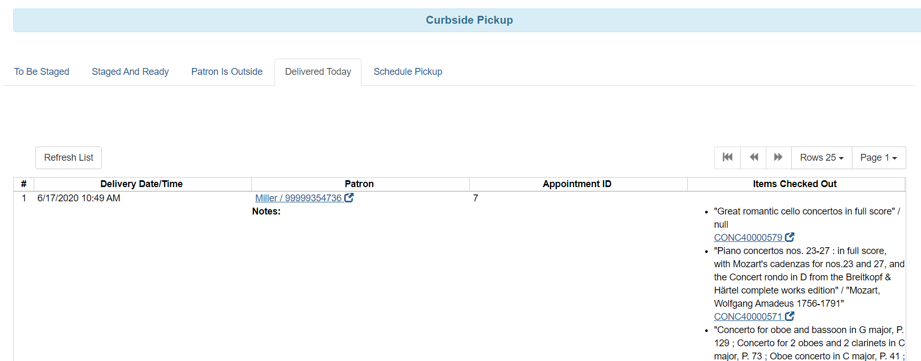Open the Staged And Ready tab
This screenshot has height=361, width=921.
click(x=130, y=72)
